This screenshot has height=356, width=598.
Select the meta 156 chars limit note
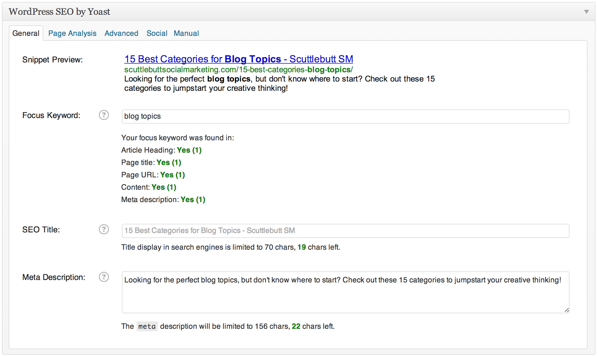click(x=228, y=326)
